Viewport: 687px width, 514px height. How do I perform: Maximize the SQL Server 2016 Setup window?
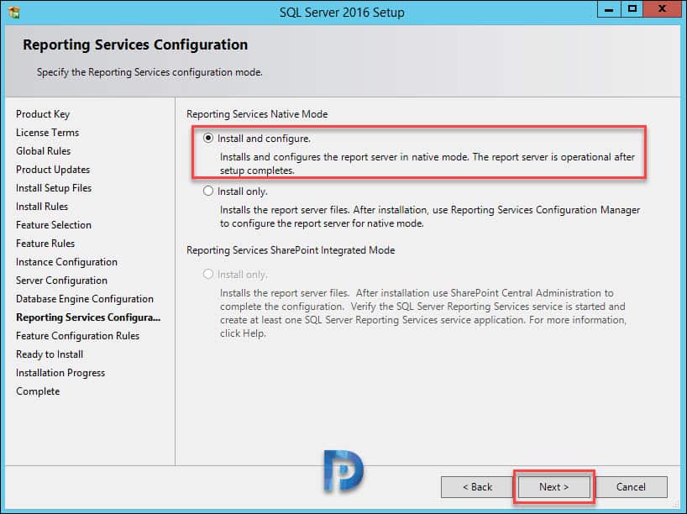pos(632,9)
